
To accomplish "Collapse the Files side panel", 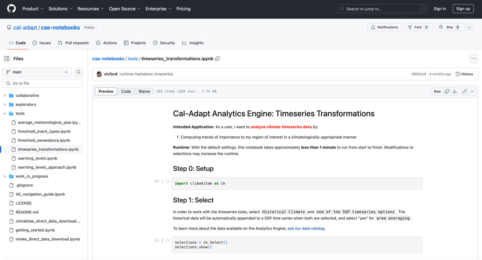I will 7,58.
